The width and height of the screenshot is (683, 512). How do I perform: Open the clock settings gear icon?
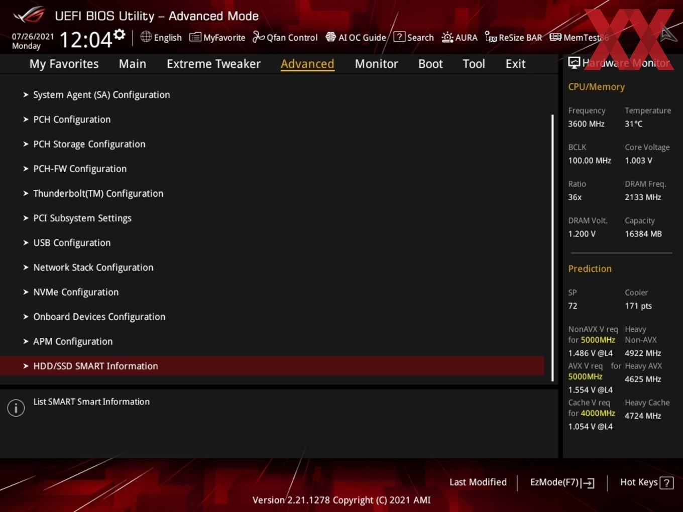pos(119,34)
